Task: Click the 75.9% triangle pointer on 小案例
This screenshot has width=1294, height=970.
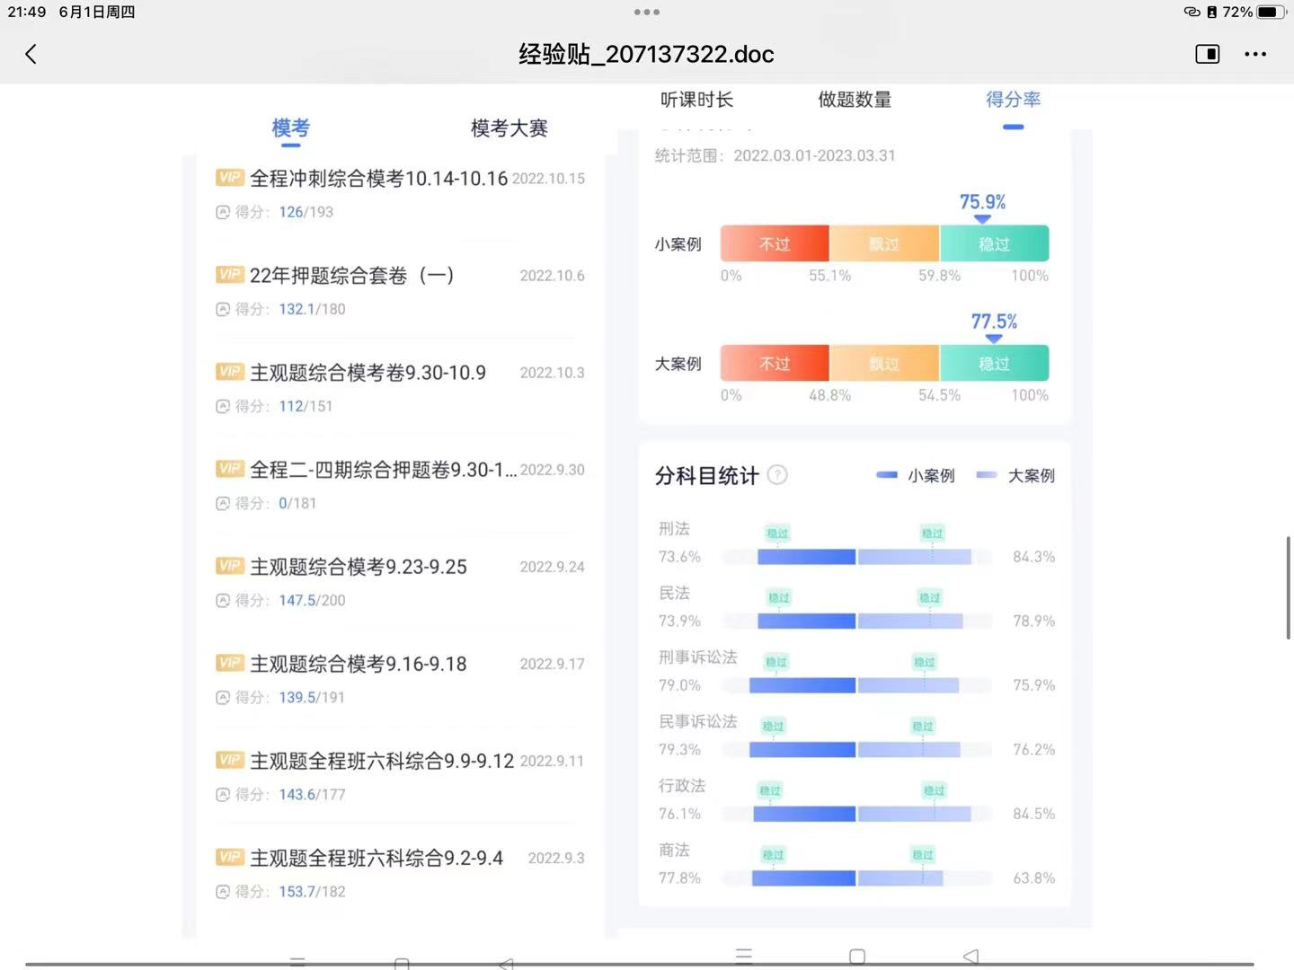Action: pos(982,219)
